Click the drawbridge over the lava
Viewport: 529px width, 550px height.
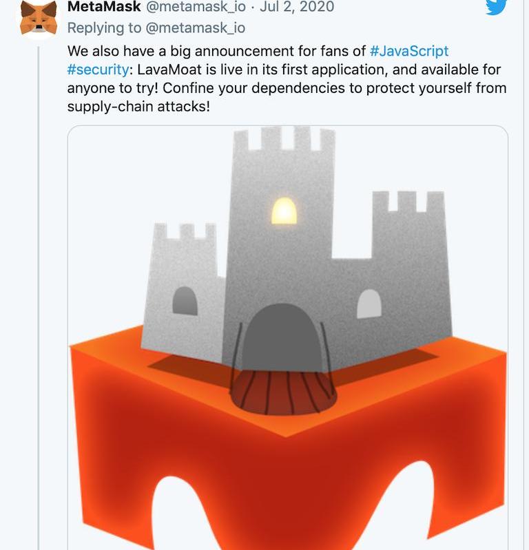283,392
